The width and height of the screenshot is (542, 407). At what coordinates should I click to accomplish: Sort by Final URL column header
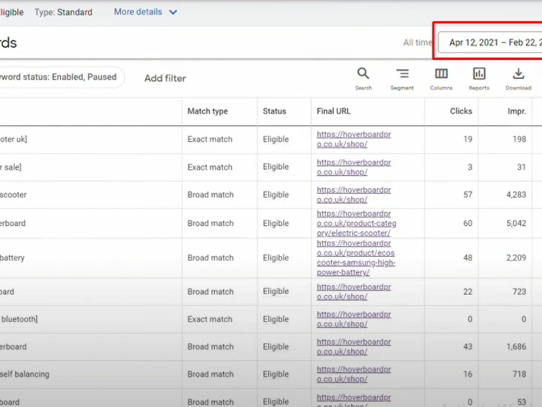click(333, 111)
